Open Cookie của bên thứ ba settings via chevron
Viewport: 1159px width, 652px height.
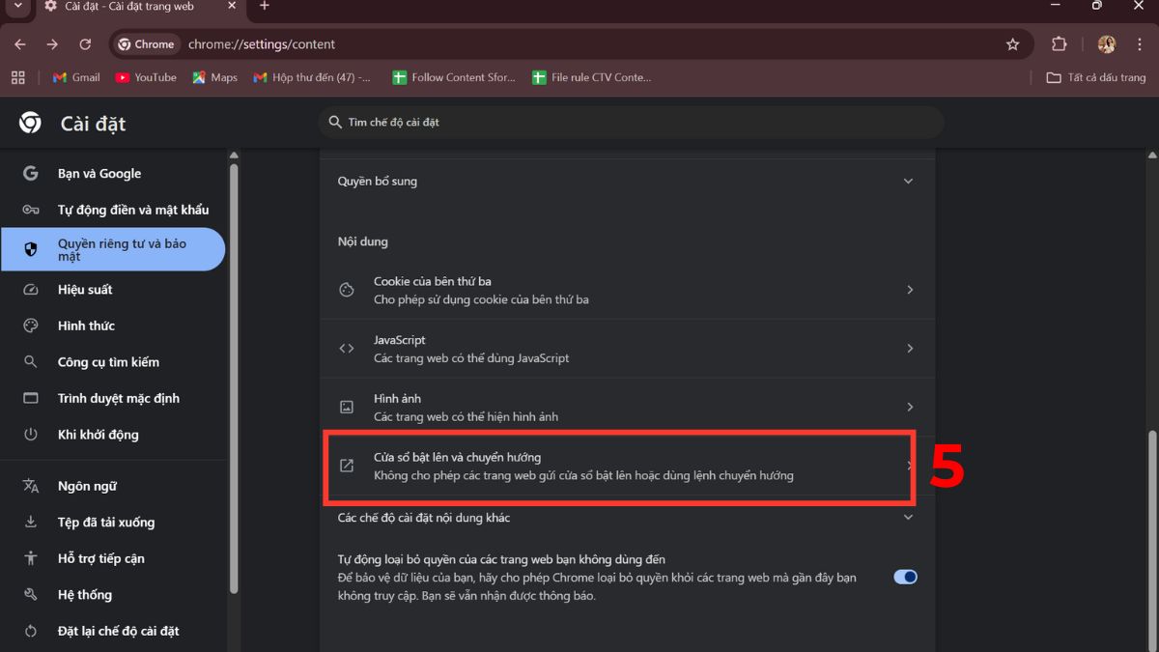(909, 290)
